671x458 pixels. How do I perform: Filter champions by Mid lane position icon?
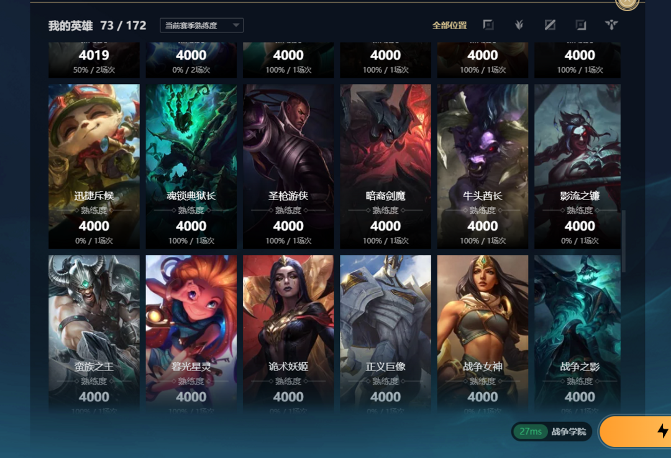(x=550, y=25)
